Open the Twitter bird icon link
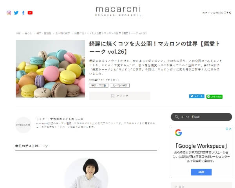Screen dimensions: 235x188 16,13
